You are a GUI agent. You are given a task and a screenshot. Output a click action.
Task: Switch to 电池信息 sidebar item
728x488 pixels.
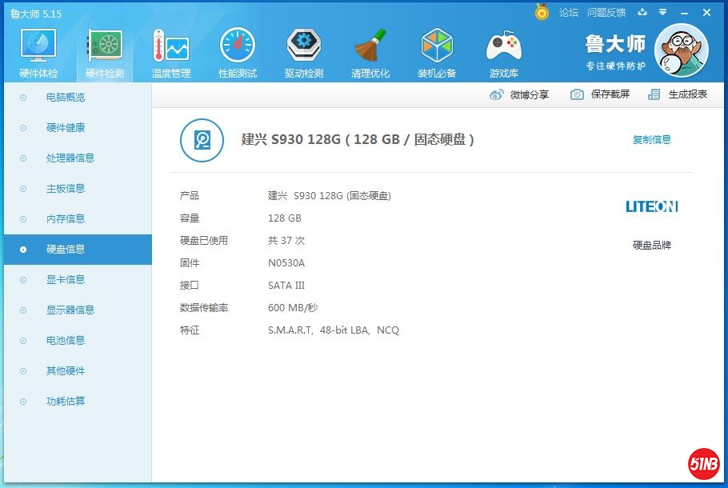tap(66, 341)
